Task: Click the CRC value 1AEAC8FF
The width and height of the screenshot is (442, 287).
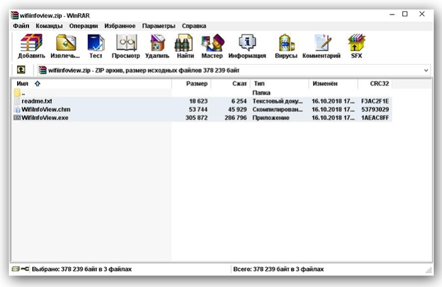Action: pyautogui.click(x=375, y=118)
